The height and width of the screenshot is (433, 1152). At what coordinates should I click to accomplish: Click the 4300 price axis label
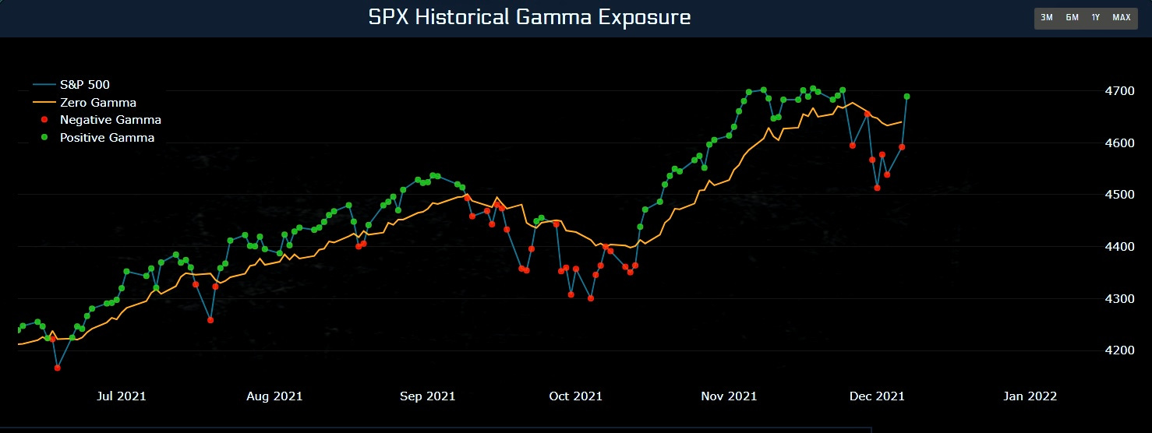coord(1119,299)
